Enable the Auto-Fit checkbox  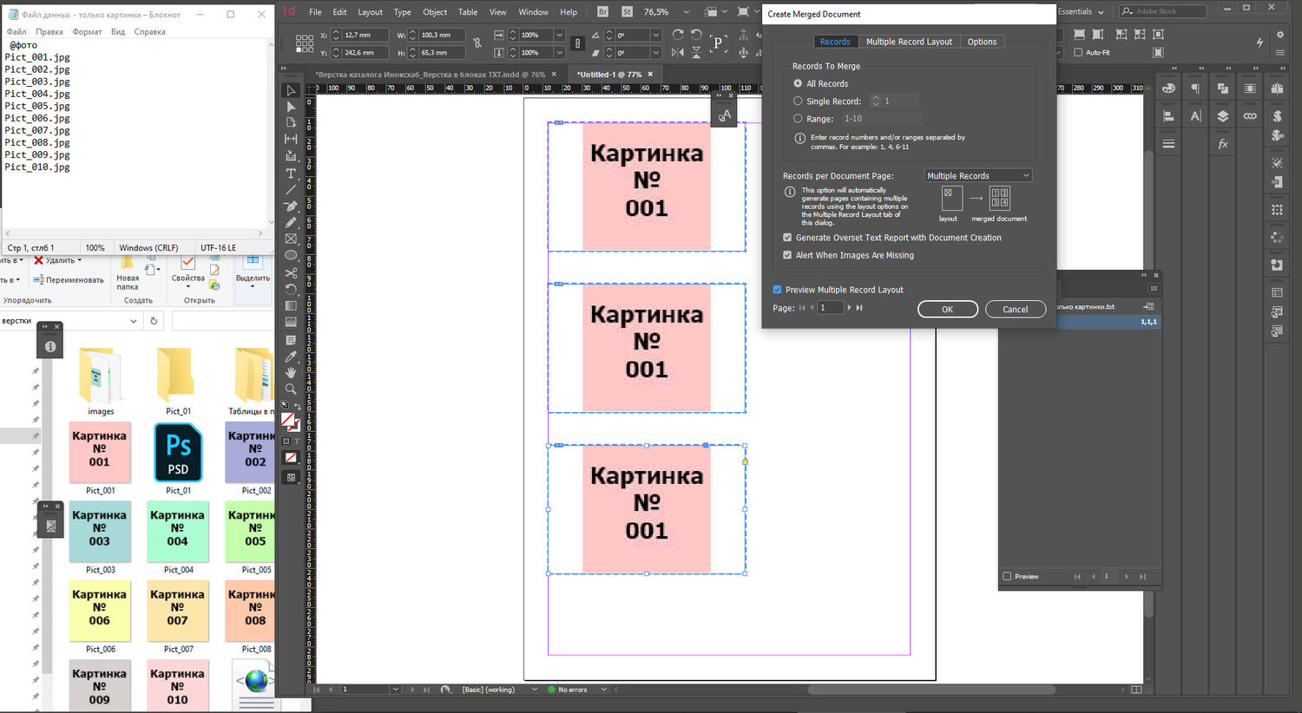[x=1078, y=52]
